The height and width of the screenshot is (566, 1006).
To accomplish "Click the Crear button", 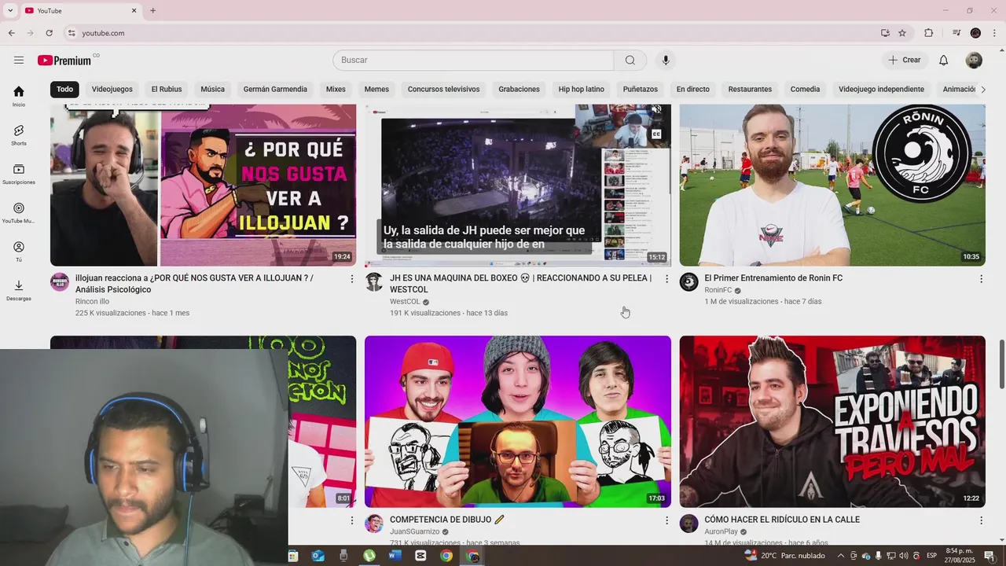I will pos(905,61).
